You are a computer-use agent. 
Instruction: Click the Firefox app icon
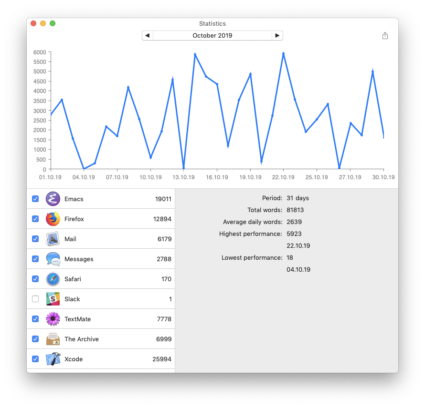point(53,219)
